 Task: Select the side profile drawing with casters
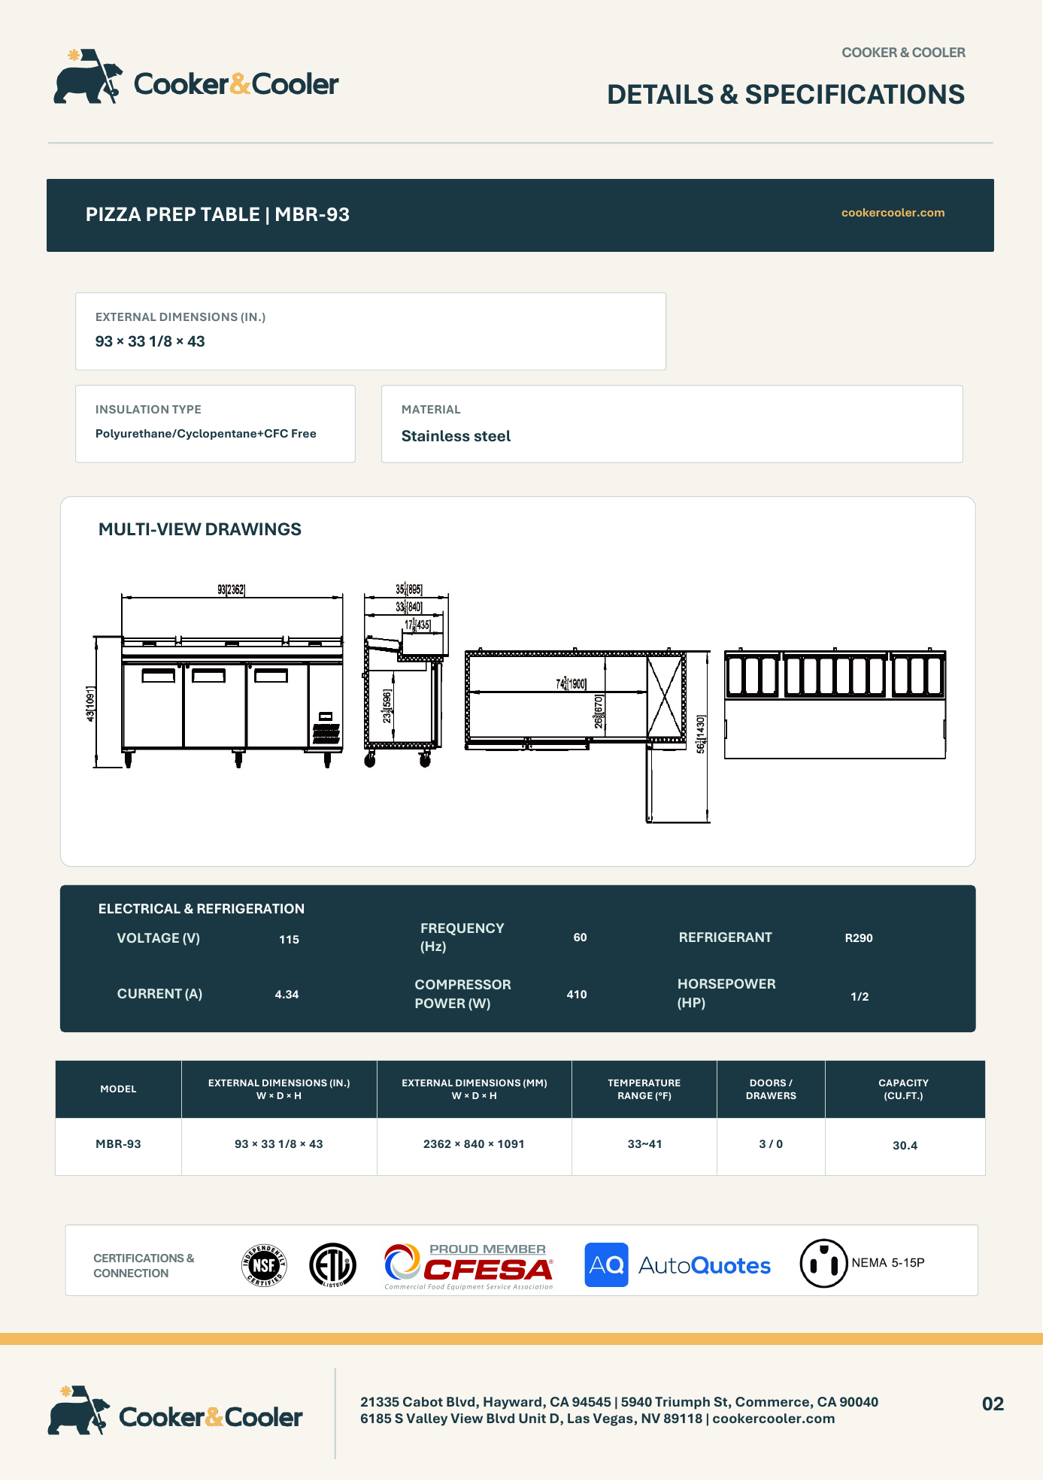pos(406,674)
